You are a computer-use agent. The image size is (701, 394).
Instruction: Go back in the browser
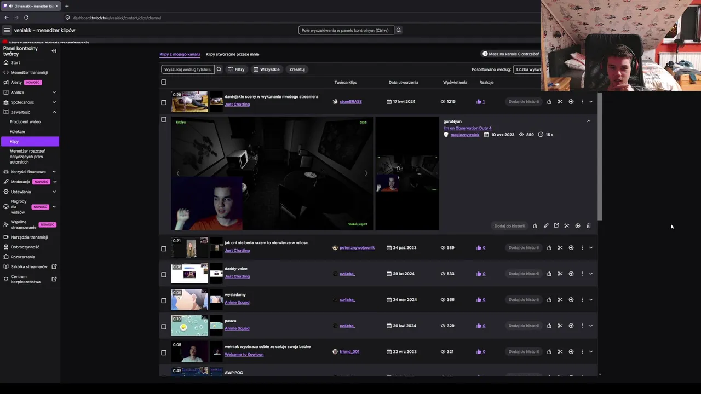(7, 18)
